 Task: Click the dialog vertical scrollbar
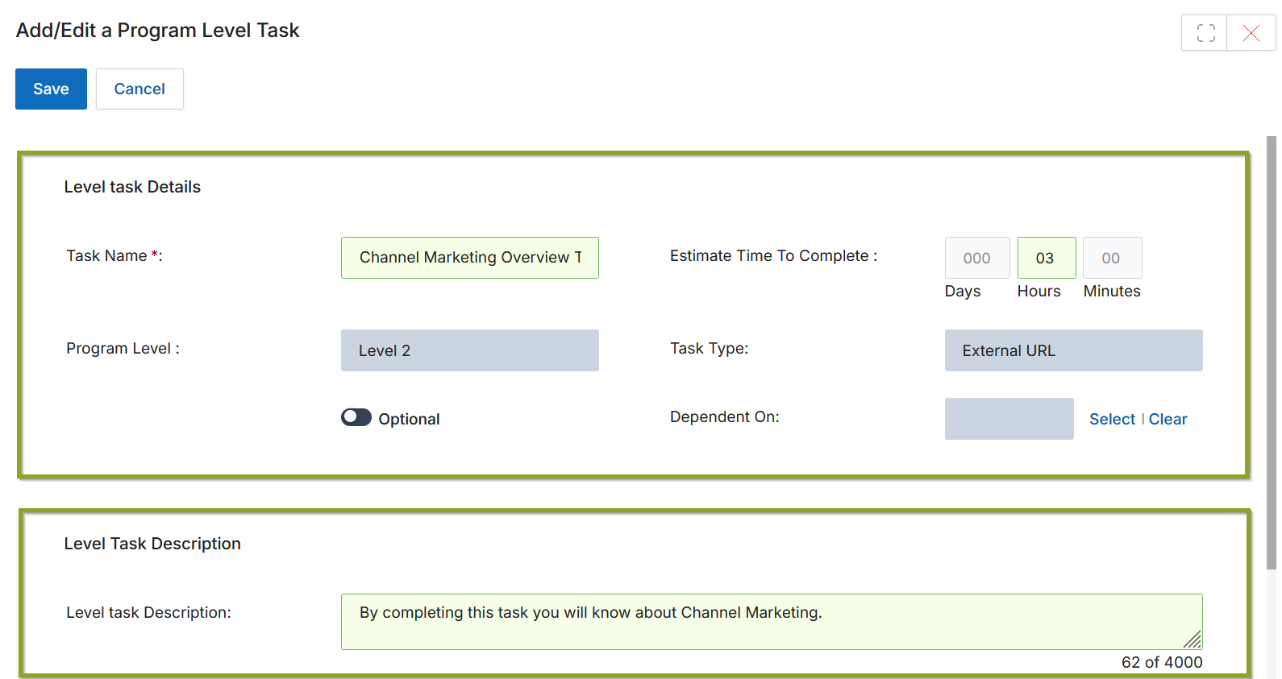(x=1272, y=353)
